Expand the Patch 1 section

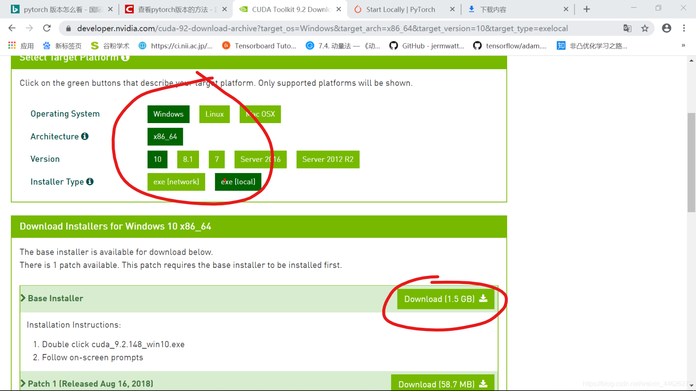click(x=87, y=384)
